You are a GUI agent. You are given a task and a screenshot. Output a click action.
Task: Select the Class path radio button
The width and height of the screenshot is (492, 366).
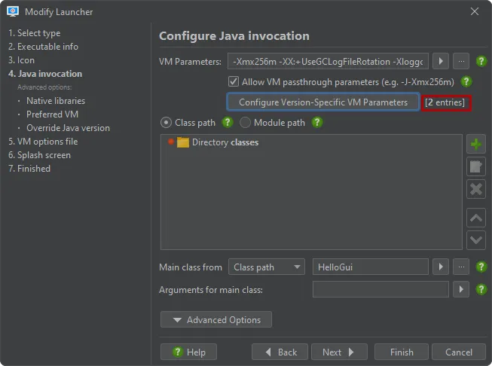tap(166, 122)
